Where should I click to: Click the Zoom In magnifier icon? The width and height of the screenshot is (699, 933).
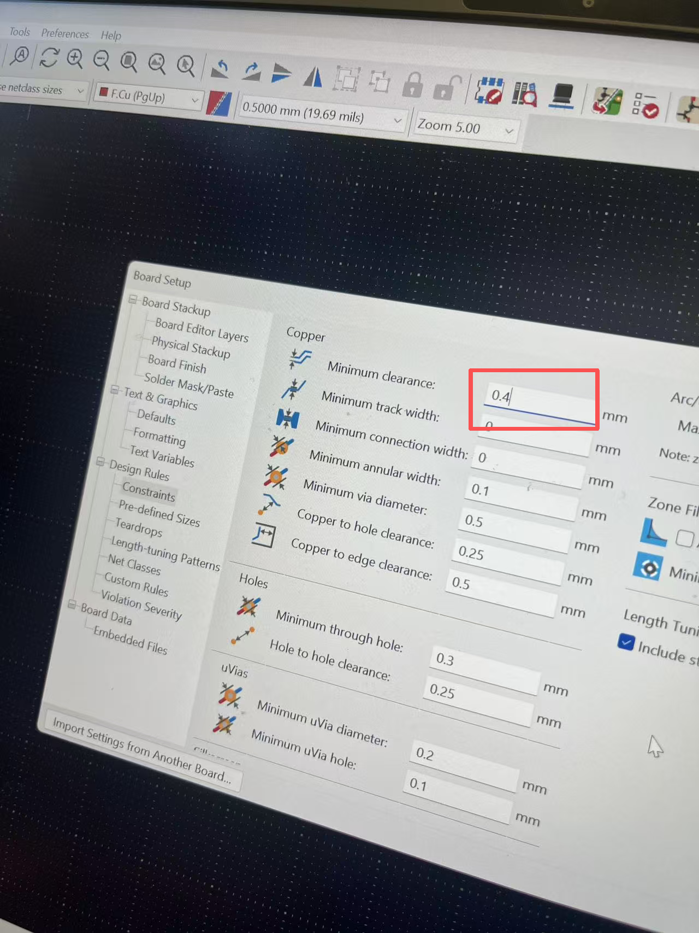point(75,58)
